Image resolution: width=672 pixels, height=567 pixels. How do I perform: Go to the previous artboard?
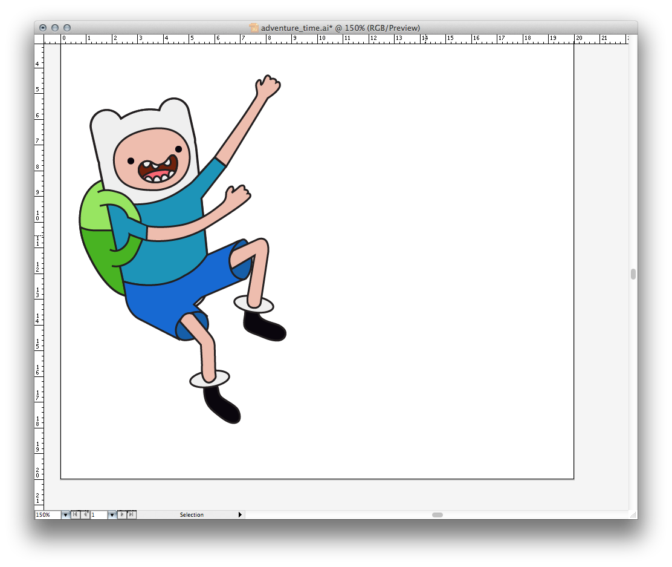[x=85, y=515]
